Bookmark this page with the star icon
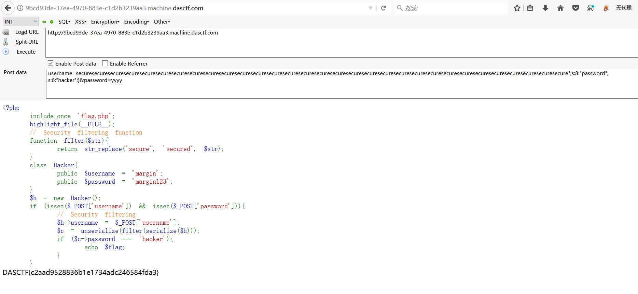 (517, 8)
